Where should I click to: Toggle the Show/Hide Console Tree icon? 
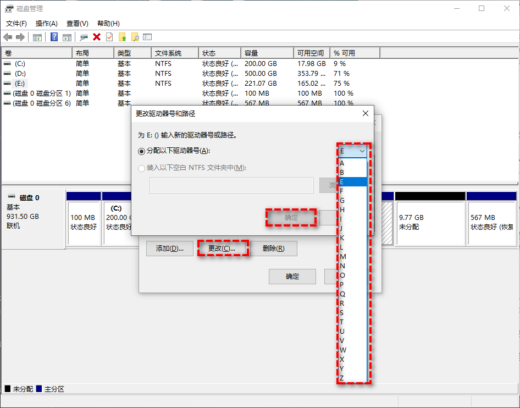(37, 37)
